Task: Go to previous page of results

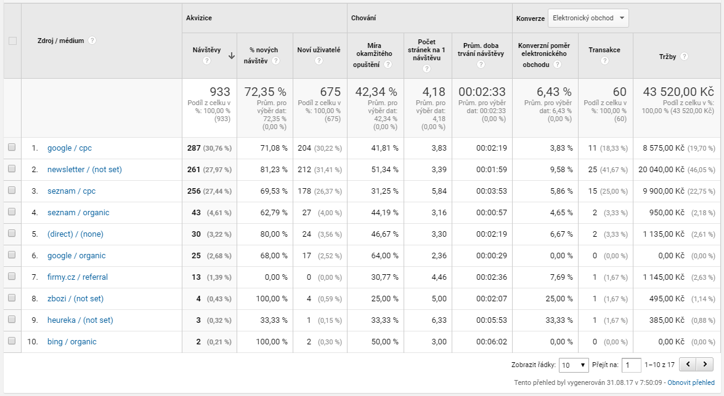Action: (688, 365)
